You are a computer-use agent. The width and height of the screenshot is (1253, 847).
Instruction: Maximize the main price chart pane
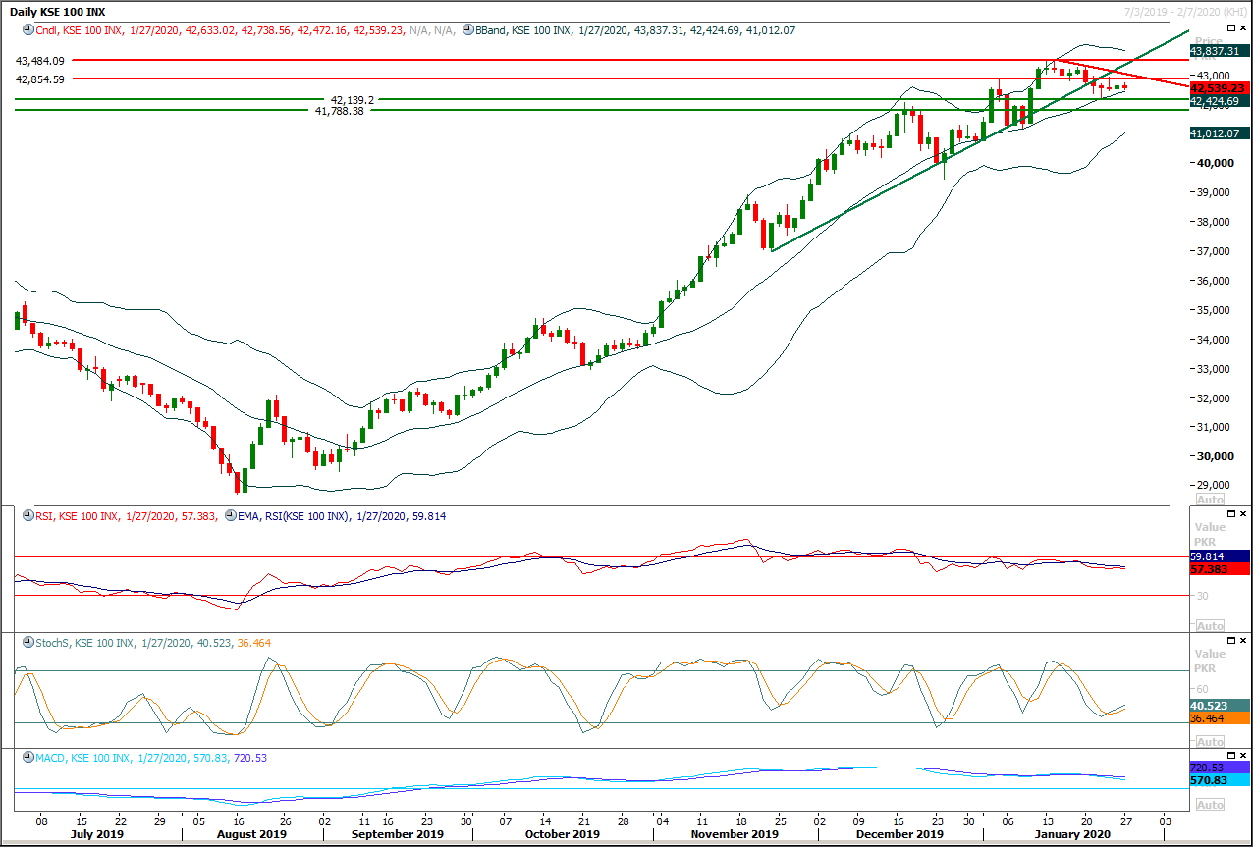point(1230,27)
